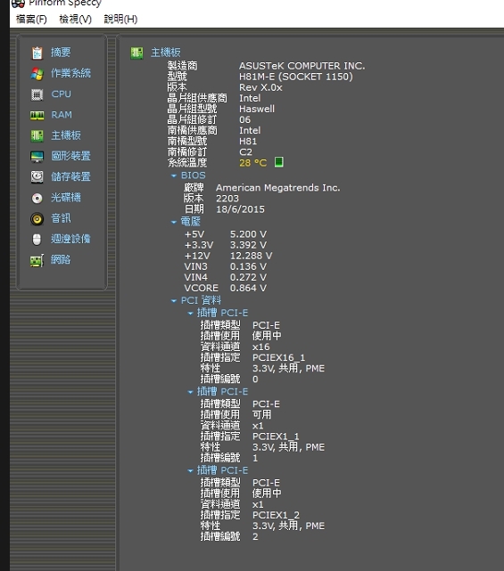Select the Rev X.0x version value
Image resolution: width=504 pixels, height=571 pixels.
[x=260, y=87]
